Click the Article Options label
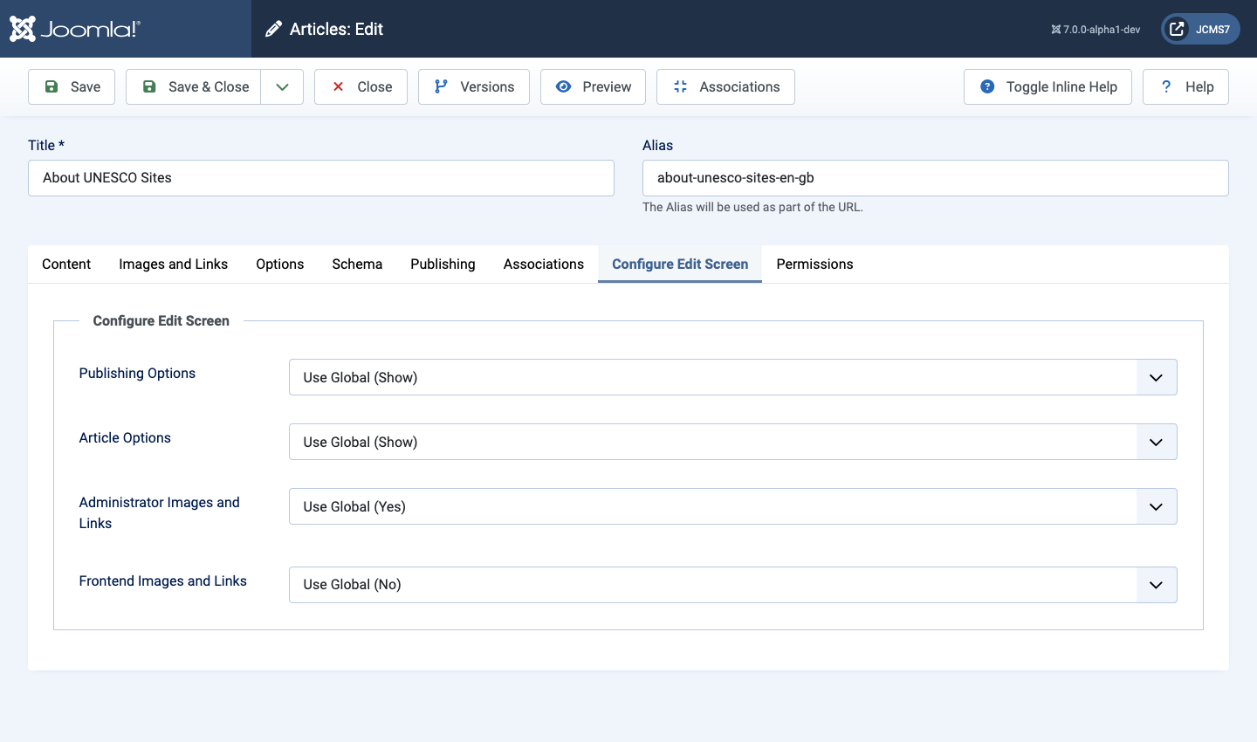Viewport: 1257px width, 742px height. coord(125,437)
